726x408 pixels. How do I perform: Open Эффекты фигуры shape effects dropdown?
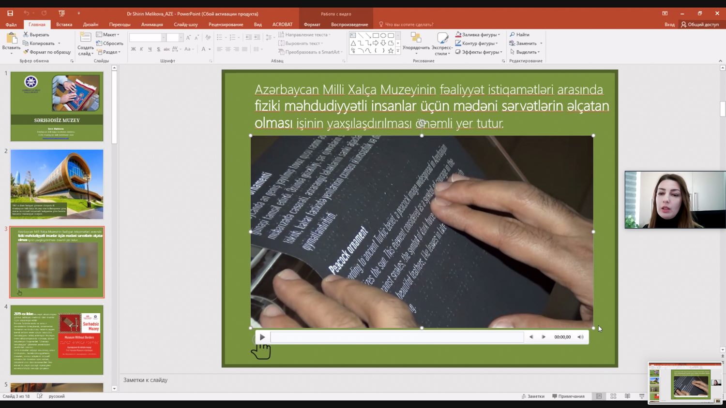pyautogui.click(x=479, y=52)
